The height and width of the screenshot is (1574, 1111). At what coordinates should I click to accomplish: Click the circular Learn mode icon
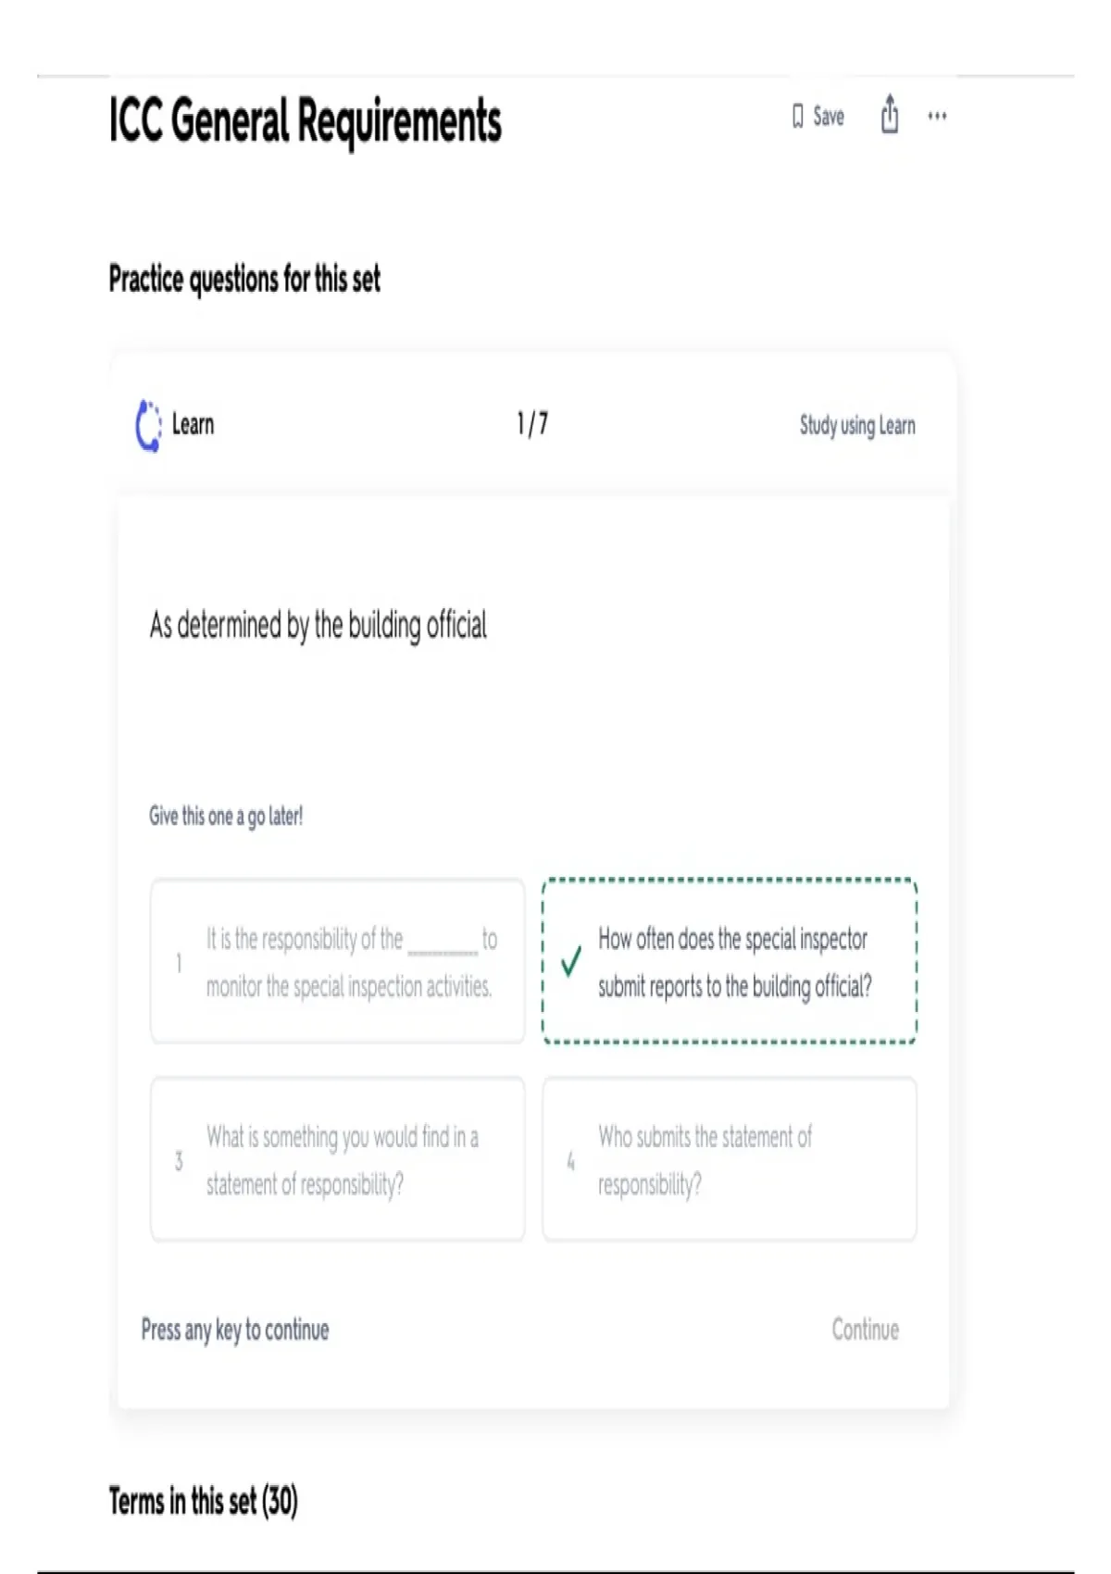148,425
